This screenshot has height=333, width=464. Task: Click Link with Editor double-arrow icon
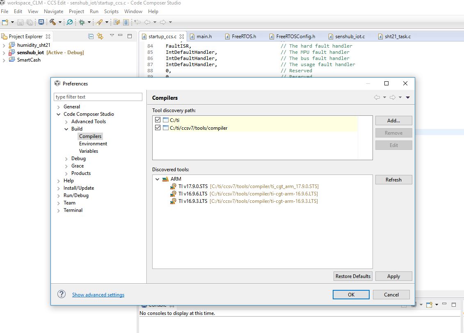[x=100, y=37]
